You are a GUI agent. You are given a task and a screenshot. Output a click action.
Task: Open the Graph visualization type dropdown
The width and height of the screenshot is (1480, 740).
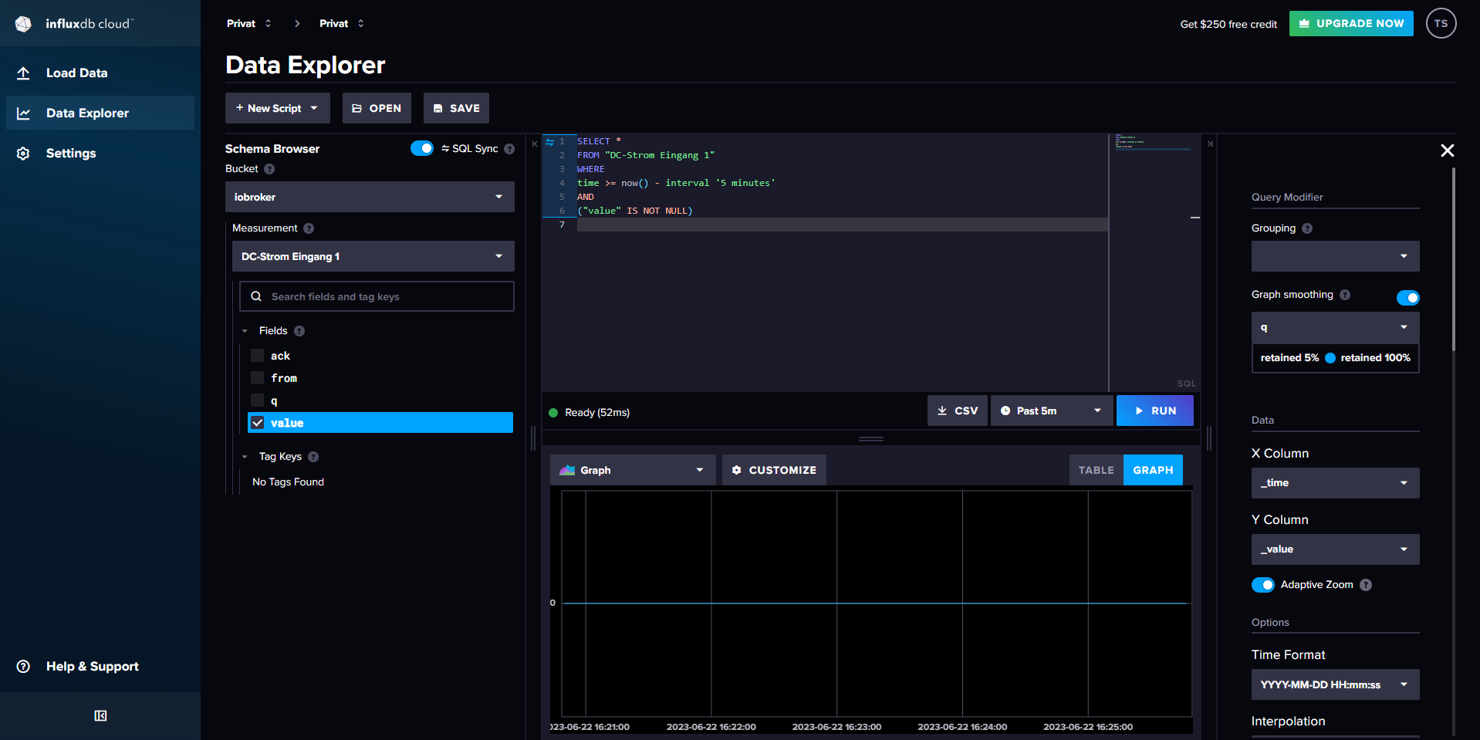(x=633, y=470)
